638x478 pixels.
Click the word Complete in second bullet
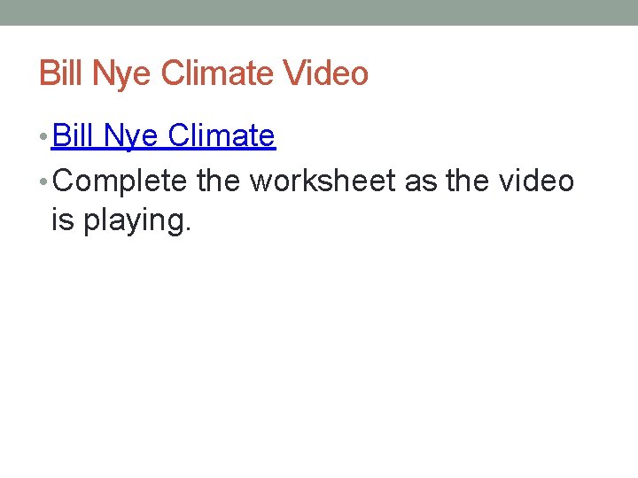[125, 181]
